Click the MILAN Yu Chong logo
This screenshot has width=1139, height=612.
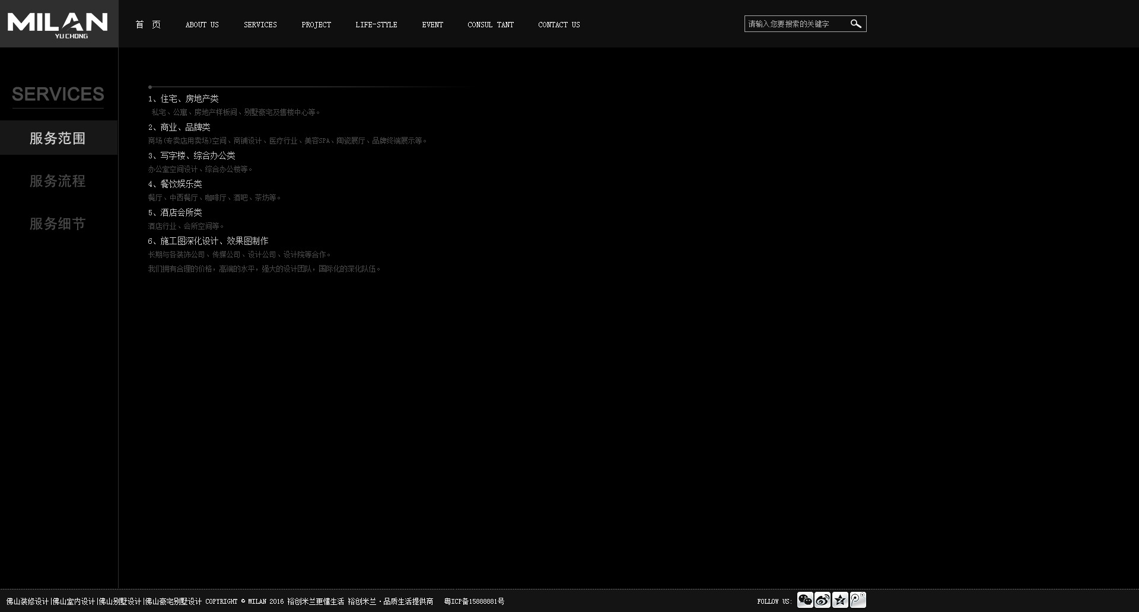[x=58, y=24]
